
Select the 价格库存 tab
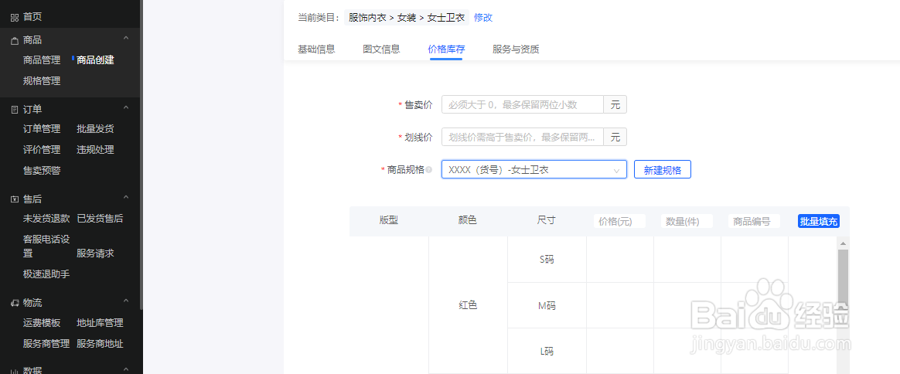click(x=446, y=49)
